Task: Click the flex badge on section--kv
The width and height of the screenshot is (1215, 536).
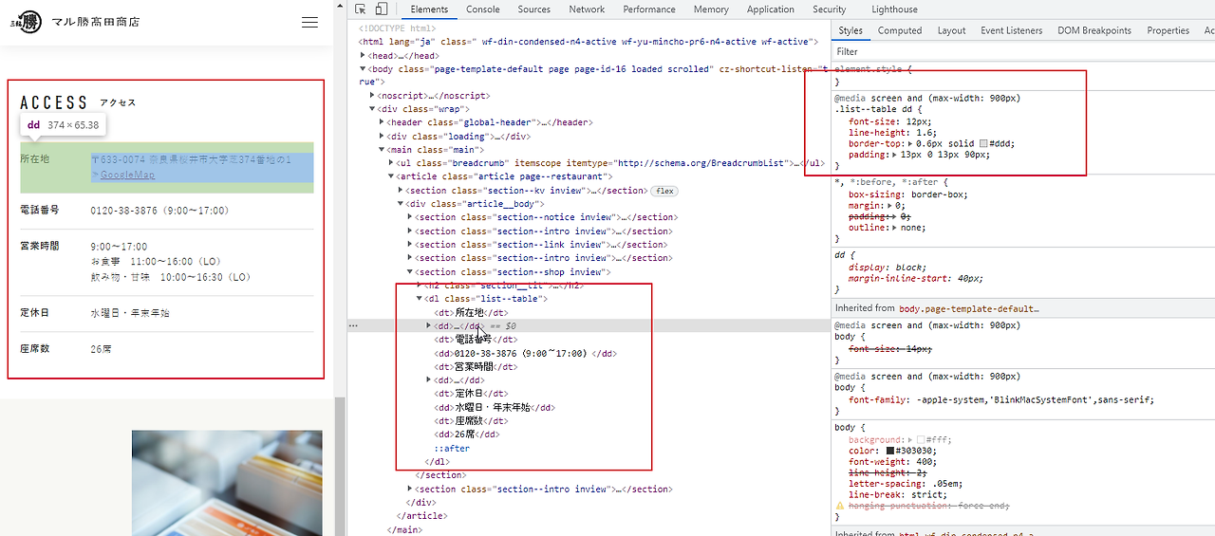Action: [x=663, y=191]
